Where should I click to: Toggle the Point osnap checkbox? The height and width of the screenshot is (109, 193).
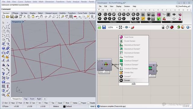[17, 103]
